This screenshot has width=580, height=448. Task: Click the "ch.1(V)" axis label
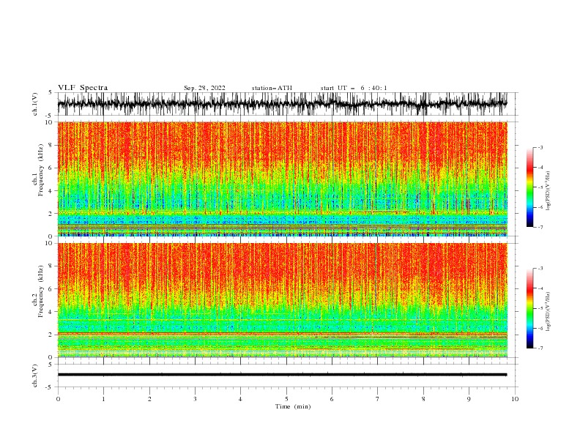tap(35, 104)
